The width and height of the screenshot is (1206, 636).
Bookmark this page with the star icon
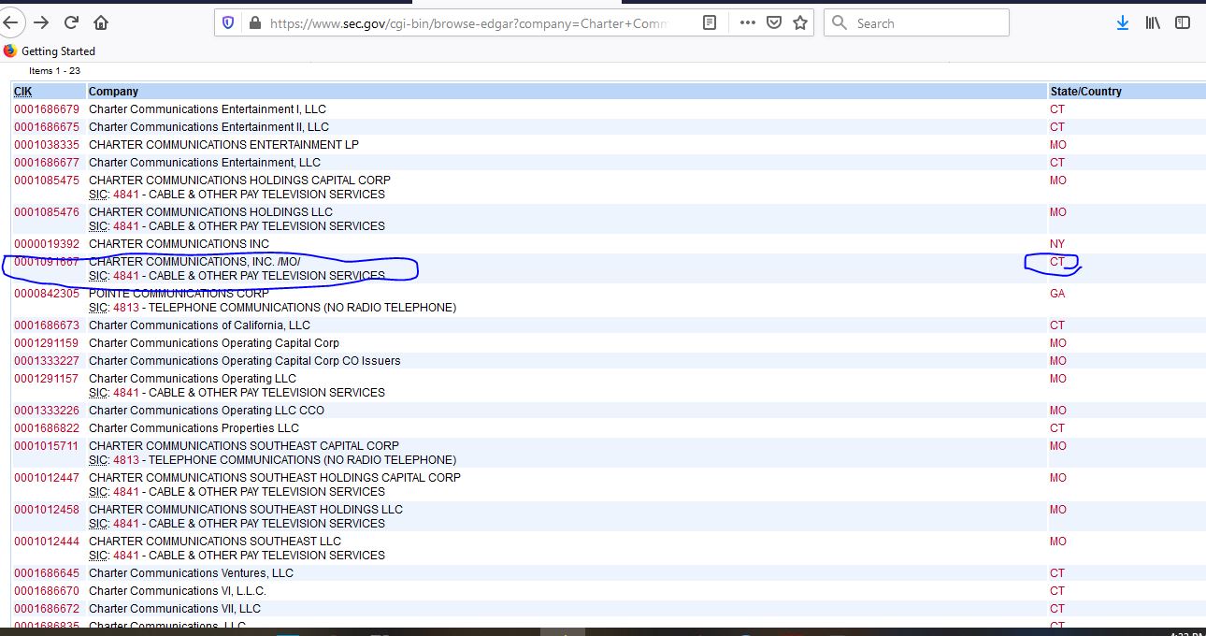tap(800, 22)
